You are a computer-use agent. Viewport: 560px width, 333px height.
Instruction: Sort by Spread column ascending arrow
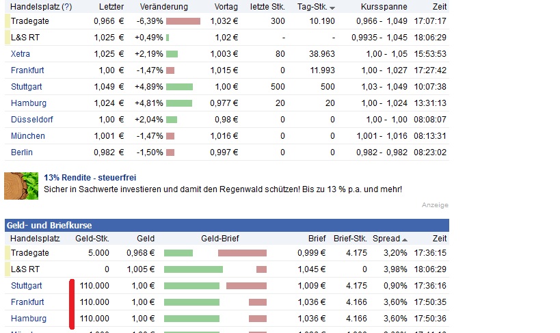pos(405,240)
